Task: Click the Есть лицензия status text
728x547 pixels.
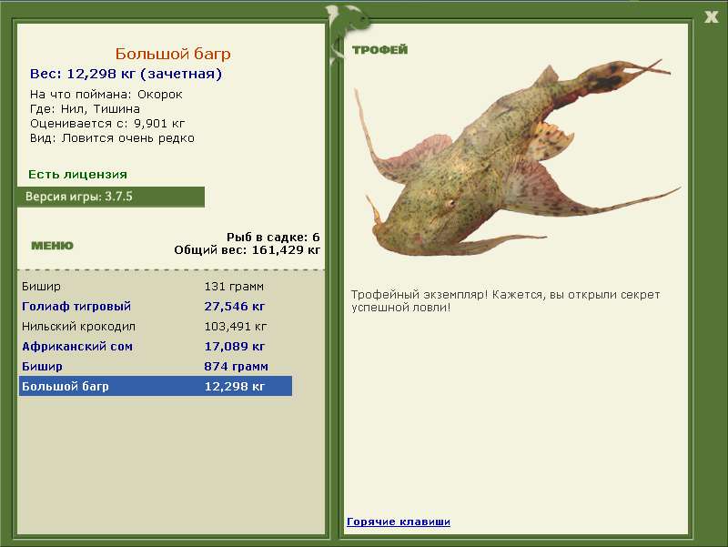Action: [77, 174]
